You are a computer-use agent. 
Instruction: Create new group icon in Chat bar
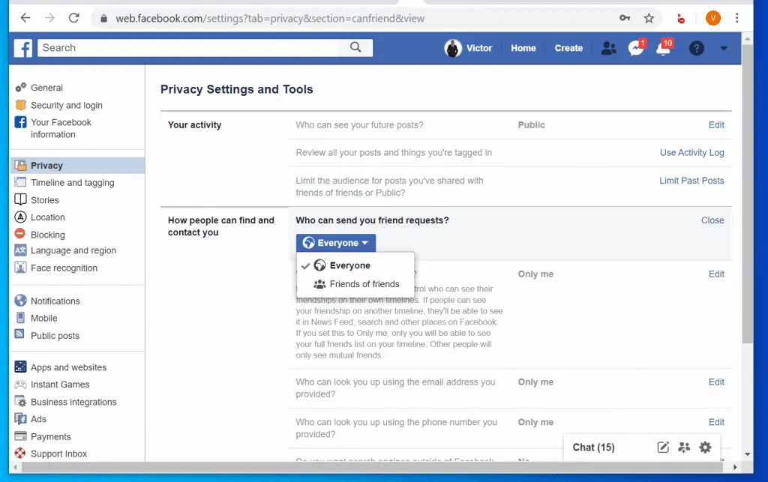coord(684,447)
